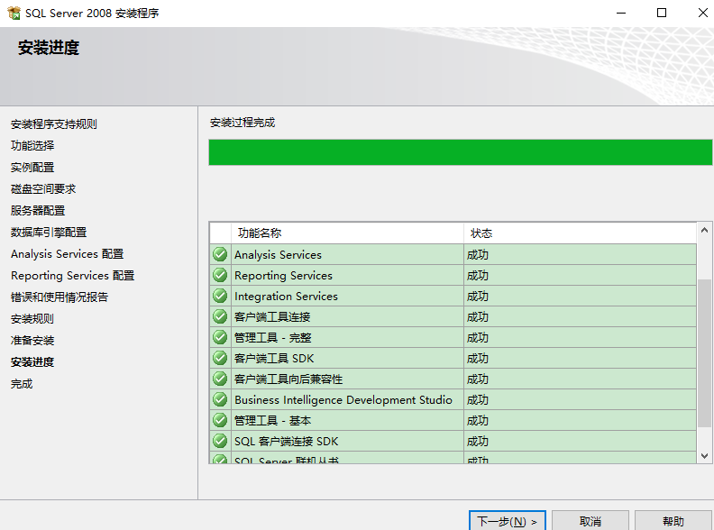Click the success icon next to Reporting Services
714x530 pixels.
click(x=220, y=275)
